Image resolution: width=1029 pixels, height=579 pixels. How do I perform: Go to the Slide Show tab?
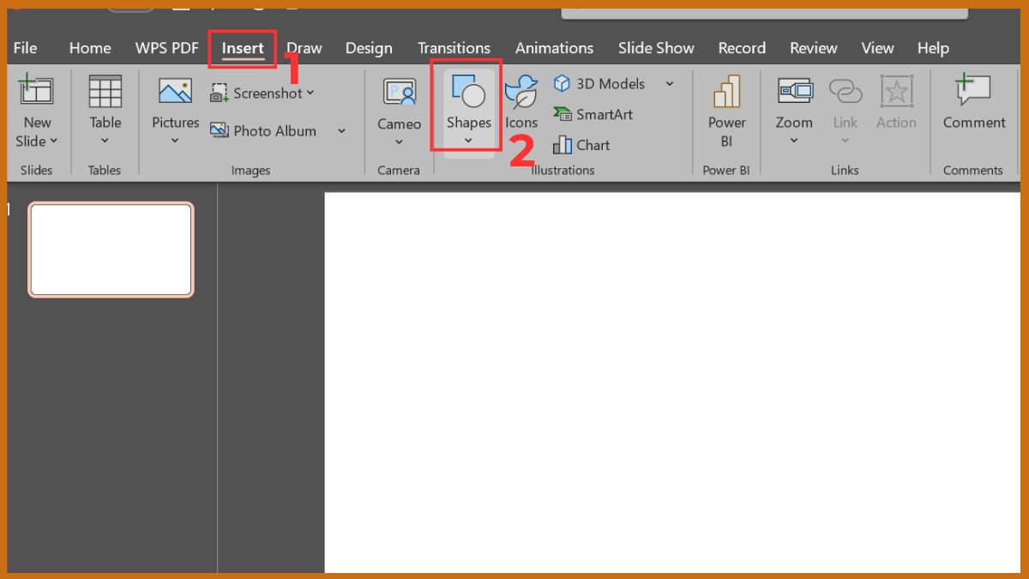click(x=656, y=48)
